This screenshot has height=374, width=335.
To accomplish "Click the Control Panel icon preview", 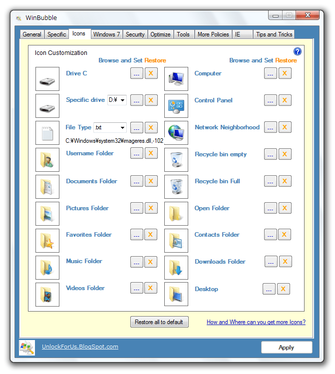I will point(176,106).
